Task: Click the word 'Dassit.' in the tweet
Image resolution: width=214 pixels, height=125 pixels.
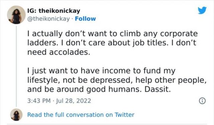Action: pyautogui.click(x=157, y=89)
